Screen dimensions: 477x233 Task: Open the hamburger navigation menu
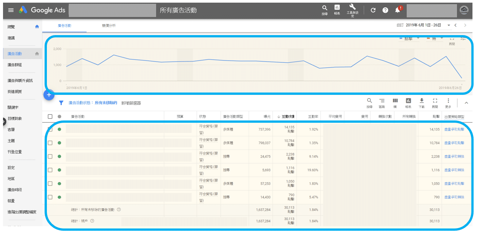(x=11, y=10)
